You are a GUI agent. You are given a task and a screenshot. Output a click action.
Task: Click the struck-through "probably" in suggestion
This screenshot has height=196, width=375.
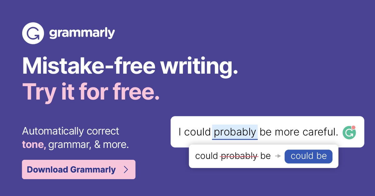point(239,156)
